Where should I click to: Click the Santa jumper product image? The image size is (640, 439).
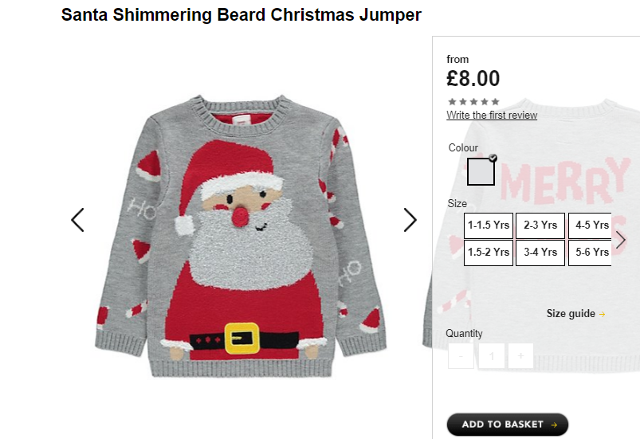241,236
